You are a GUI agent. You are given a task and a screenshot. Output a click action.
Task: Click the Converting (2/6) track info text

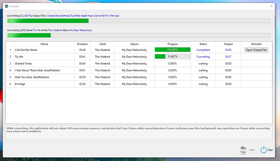coord(50,30)
